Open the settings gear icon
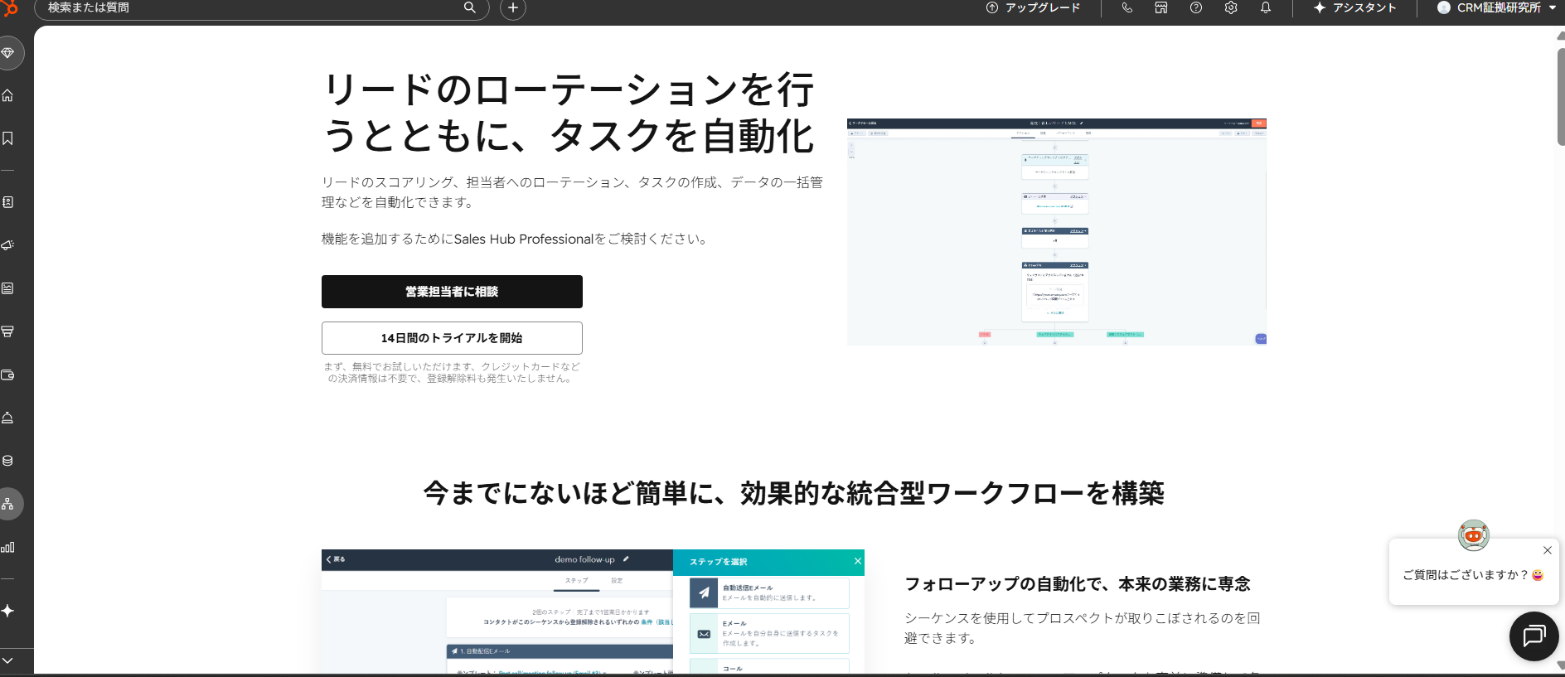Image resolution: width=1565 pixels, height=677 pixels. (1231, 7)
